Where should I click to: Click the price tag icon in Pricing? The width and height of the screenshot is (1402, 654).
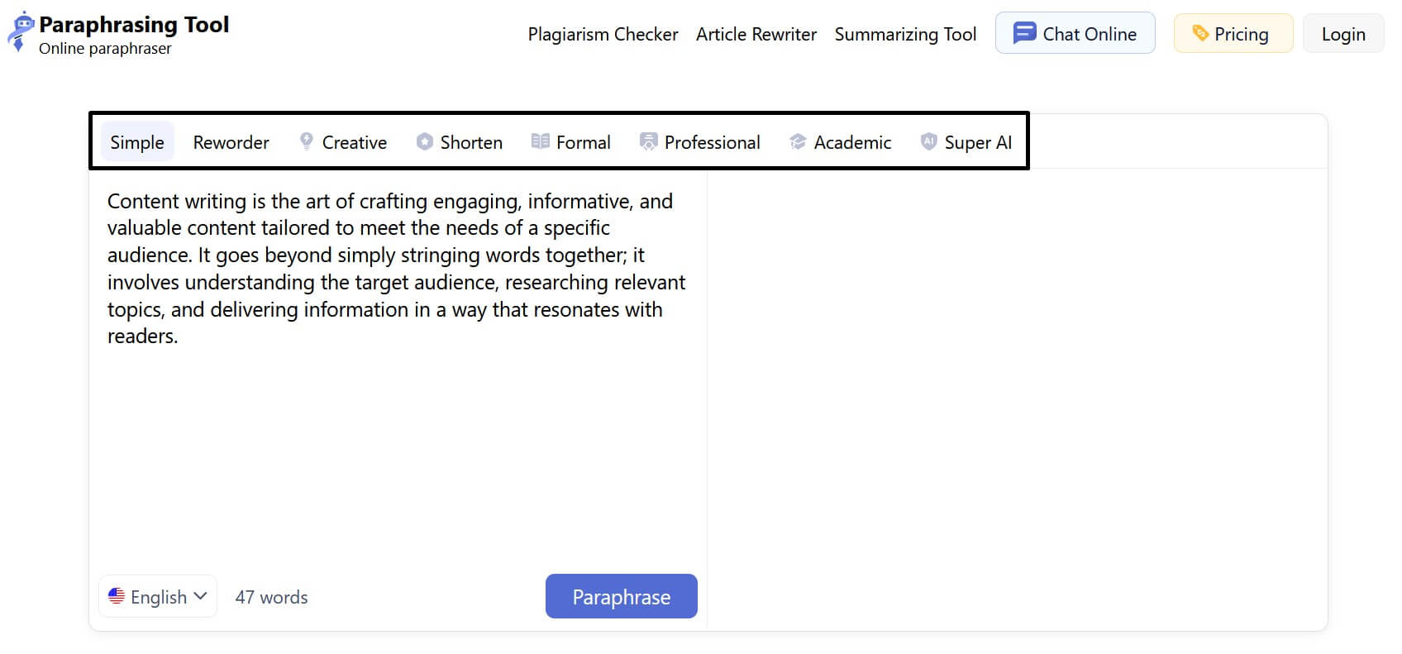click(1200, 33)
